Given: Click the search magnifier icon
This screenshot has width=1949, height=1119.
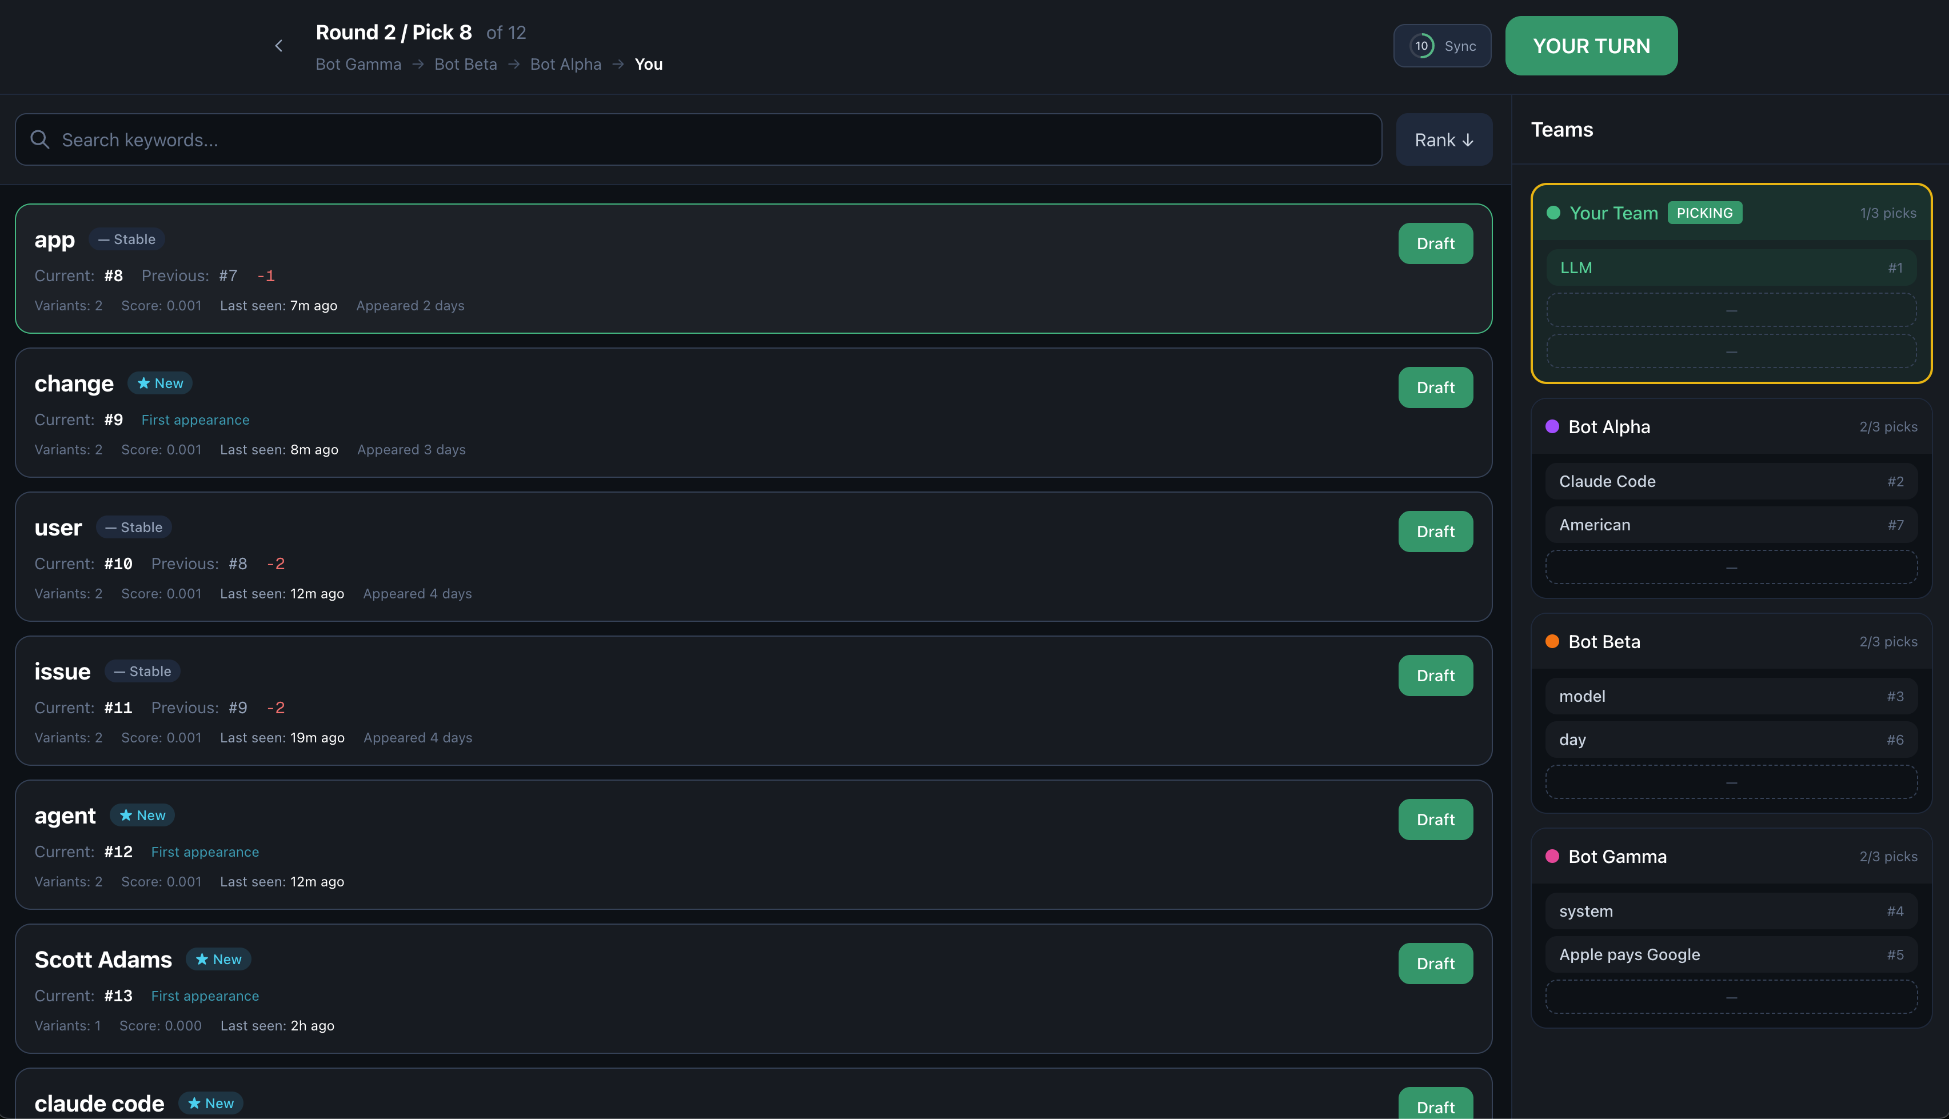Looking at the screenshot, I should (40, 139).
